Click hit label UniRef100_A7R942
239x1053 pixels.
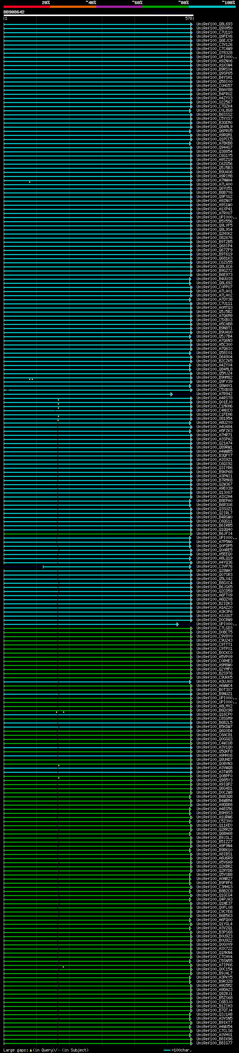coord(214,394)
